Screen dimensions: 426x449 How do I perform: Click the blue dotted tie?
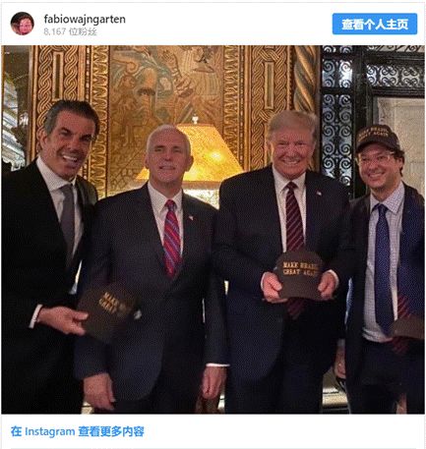(x=384, y=268)
